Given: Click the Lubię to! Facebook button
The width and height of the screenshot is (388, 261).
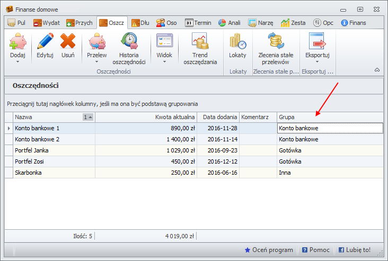Looking at the screenshot, I should coord(355,250).
